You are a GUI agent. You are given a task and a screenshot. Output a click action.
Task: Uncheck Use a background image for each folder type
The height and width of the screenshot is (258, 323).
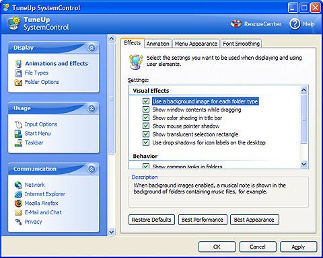(x=146, y=101)
